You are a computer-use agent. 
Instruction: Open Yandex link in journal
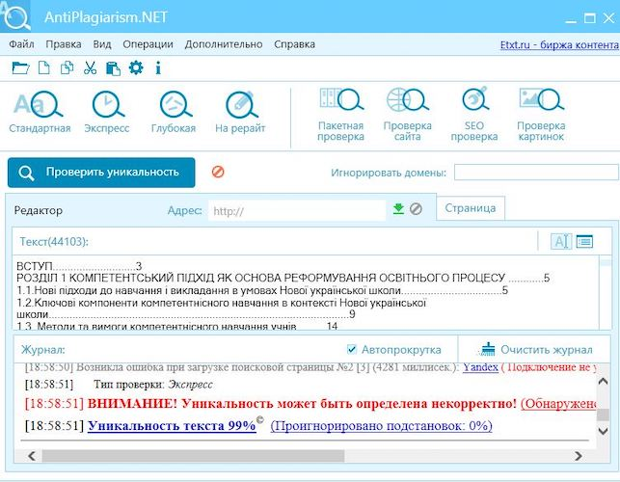click(x=480, y=367)
